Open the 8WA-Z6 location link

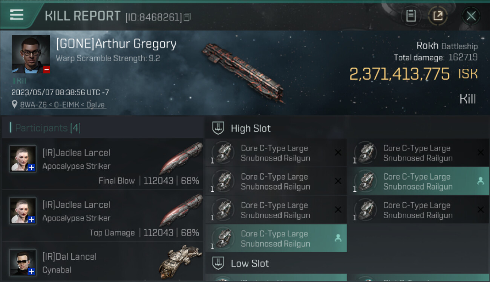pyautogui.click(x=63, y=105)
